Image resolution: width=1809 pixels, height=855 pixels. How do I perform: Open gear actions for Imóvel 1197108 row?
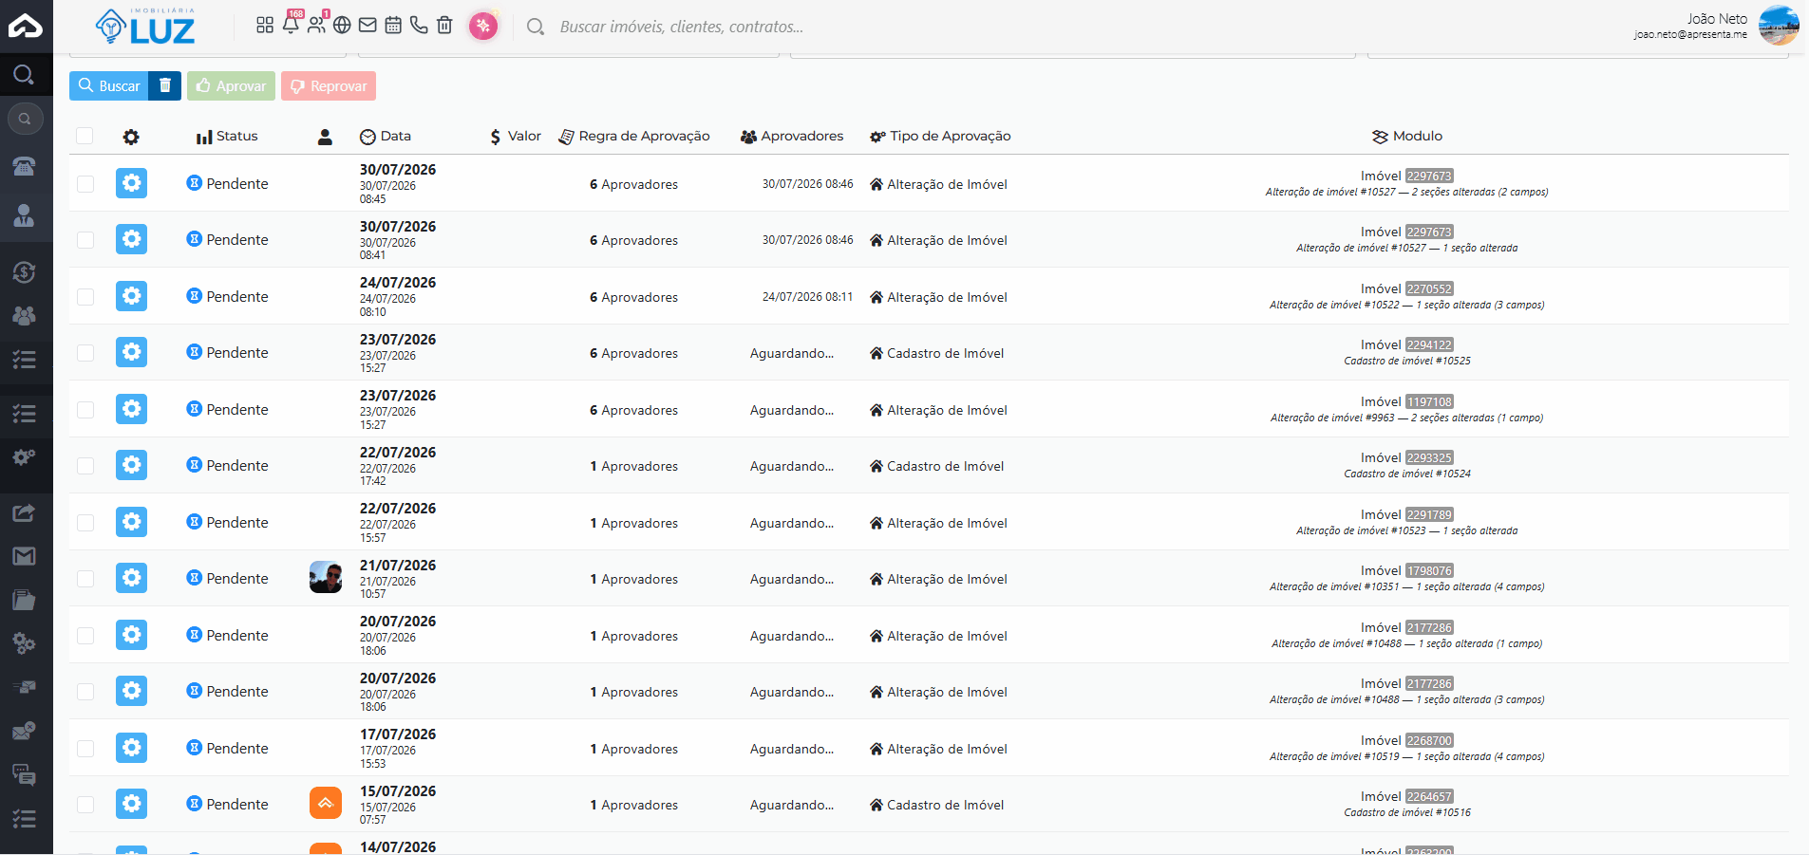pyautogui.click(x=132, y=409)
